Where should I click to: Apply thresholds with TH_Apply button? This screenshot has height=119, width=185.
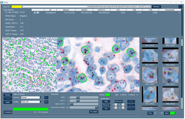pyautogui.click(x=94, y=112)
